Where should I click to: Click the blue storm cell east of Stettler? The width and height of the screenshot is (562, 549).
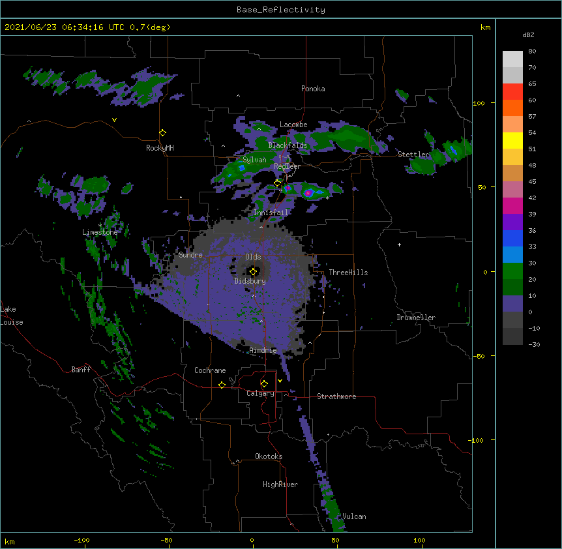tap(453, 150)
